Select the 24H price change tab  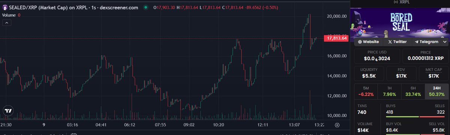[x=436, y=91]
